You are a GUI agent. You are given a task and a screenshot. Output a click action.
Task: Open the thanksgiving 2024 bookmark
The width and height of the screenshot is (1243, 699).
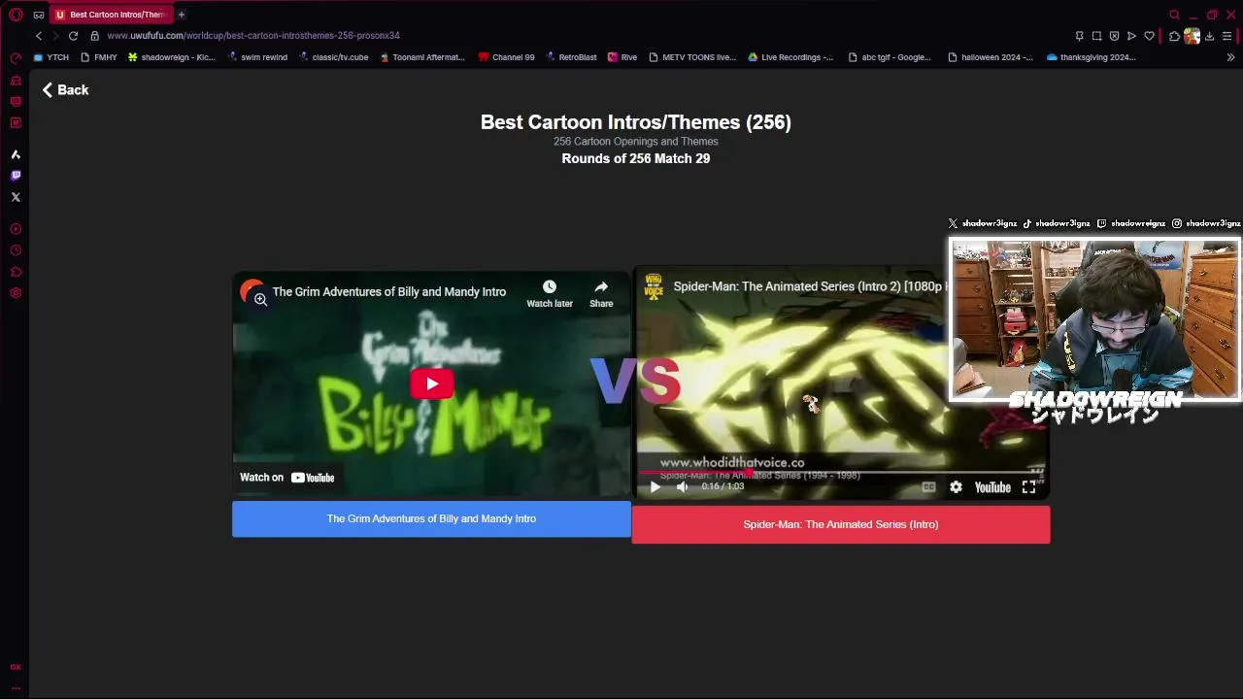1092,57
